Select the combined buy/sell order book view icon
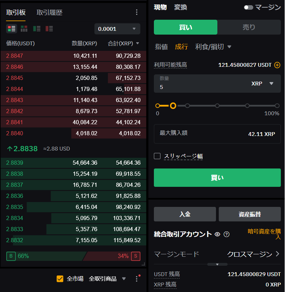Viewport: 285px width, 292px height. coord(12,29)
